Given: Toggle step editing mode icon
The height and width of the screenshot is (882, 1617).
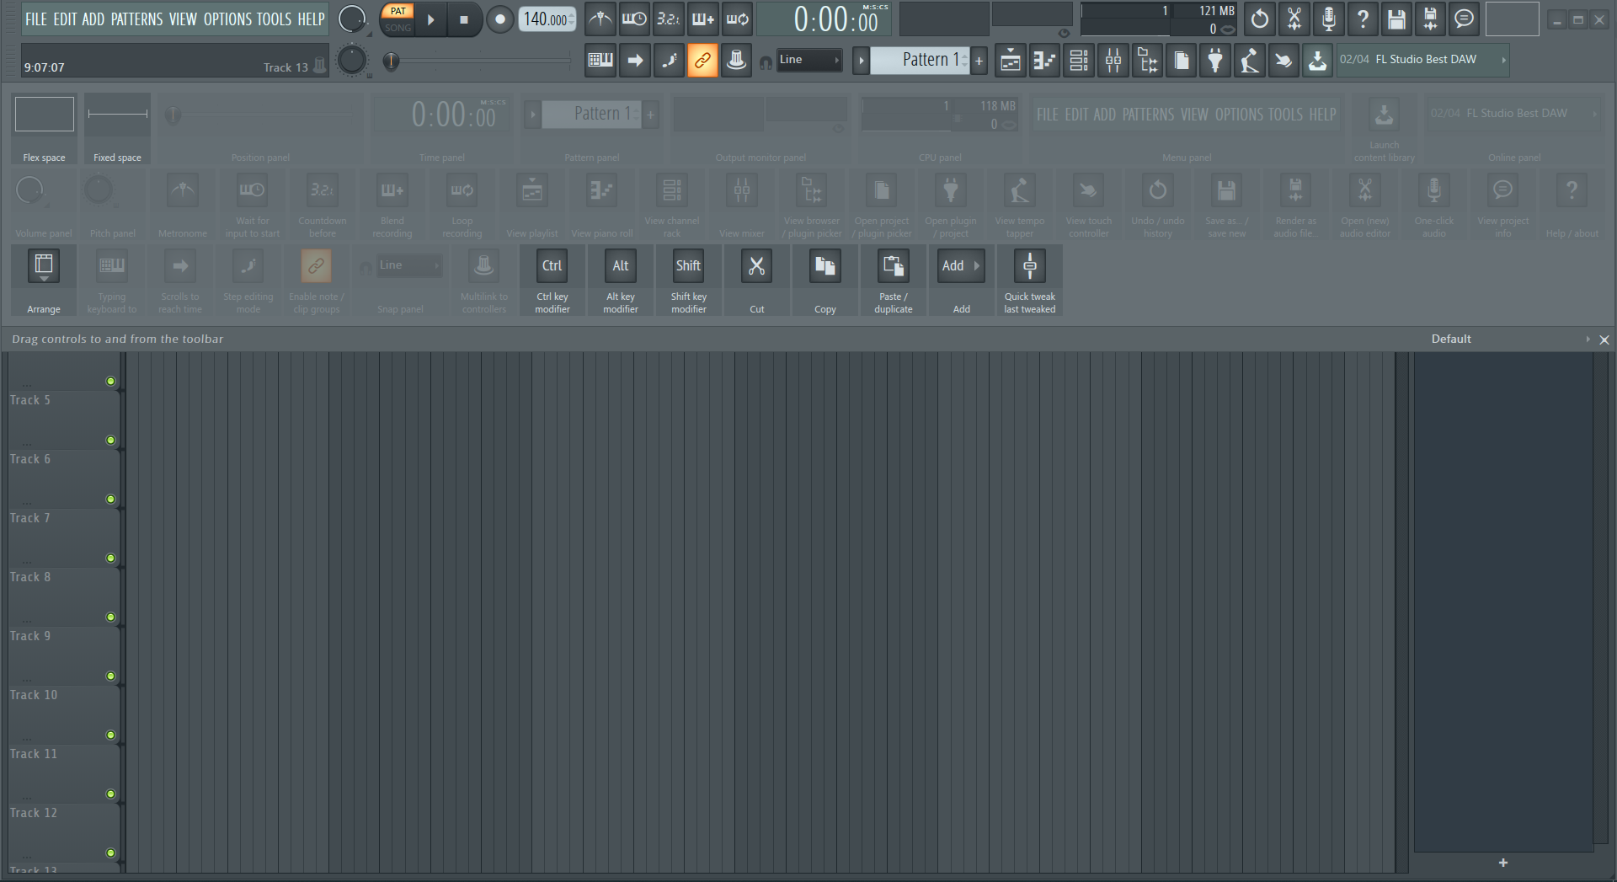Looking at the screenshot, I should tap(669, 60).
